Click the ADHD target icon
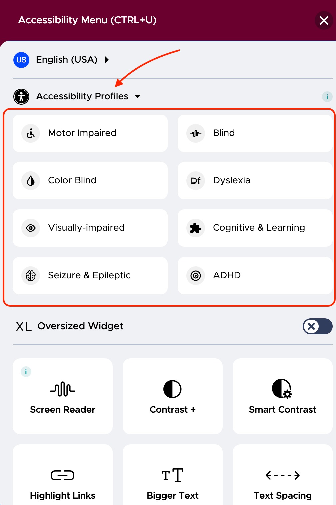 pyautogui.click(x=195, y=276)
